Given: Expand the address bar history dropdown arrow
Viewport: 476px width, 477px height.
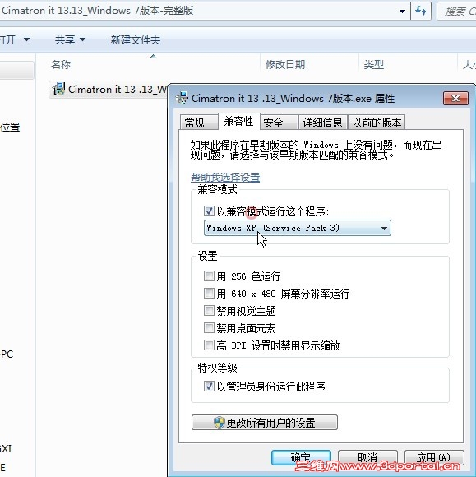Looking at the screenshot, I should [402, 12].
